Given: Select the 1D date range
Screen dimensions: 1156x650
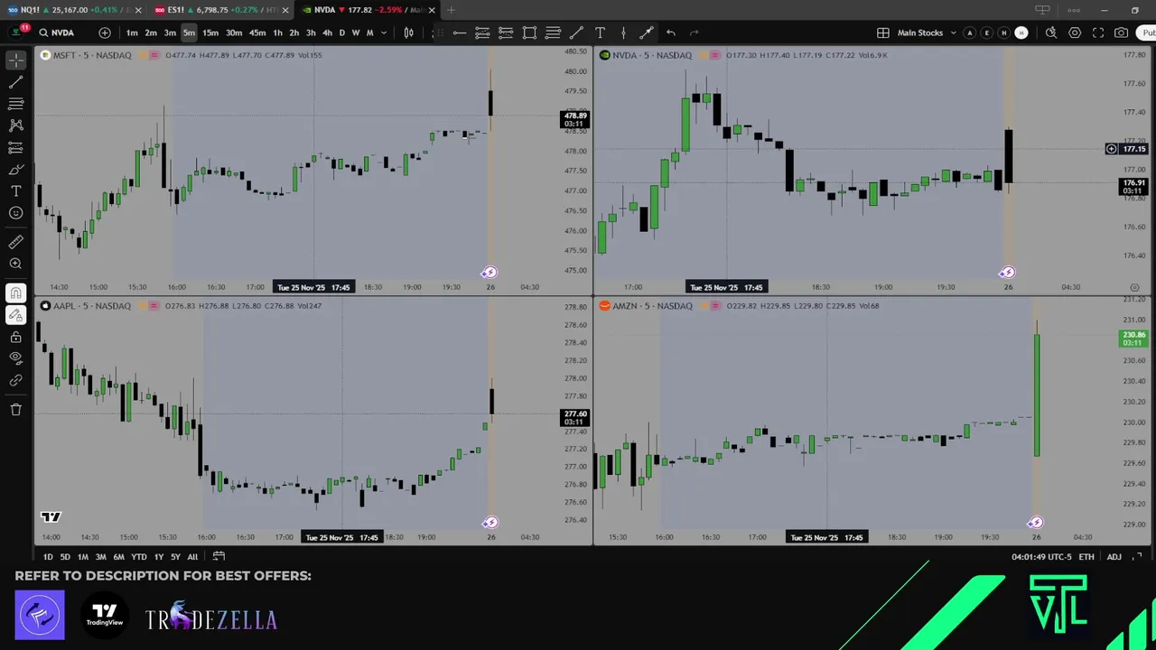Looking at the screenshot, I should [48, 557].
